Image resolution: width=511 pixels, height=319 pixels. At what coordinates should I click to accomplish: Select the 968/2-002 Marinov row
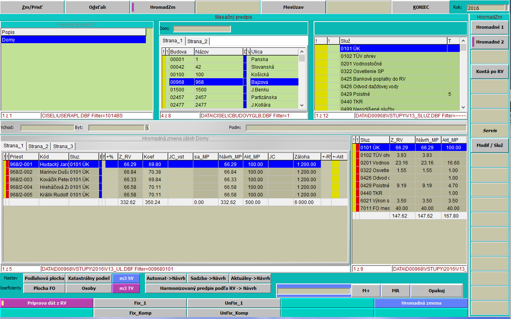(x=175, y=172)
